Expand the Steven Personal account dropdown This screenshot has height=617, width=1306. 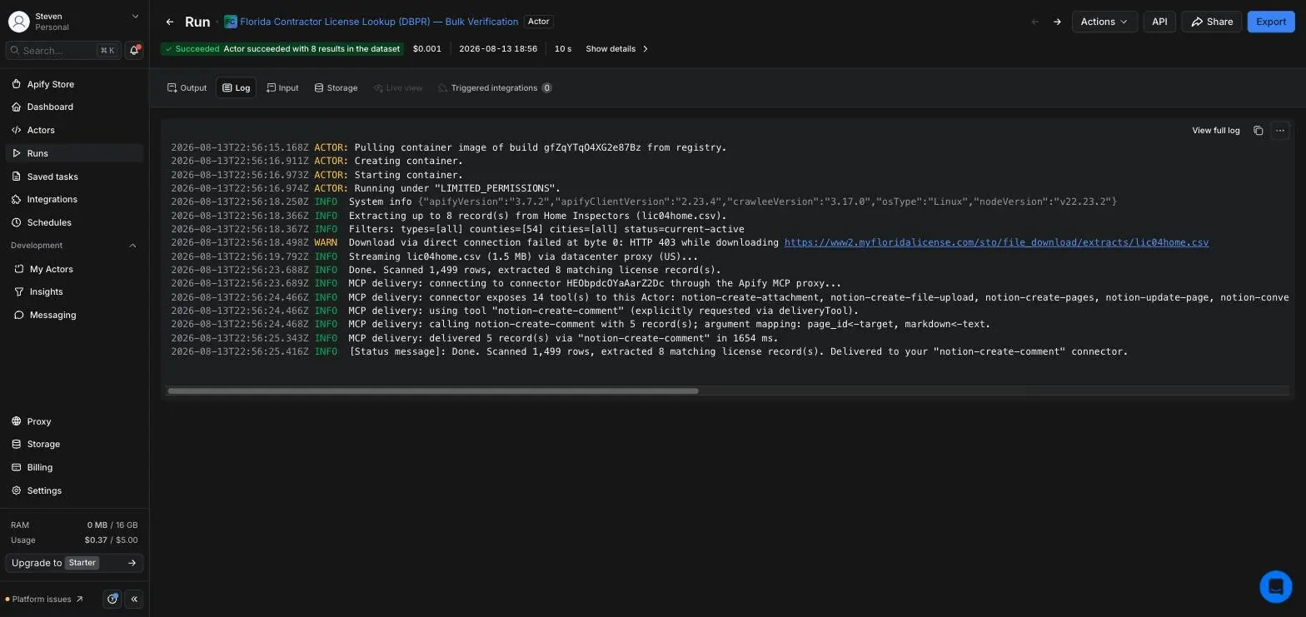click(x=135, y=16)
